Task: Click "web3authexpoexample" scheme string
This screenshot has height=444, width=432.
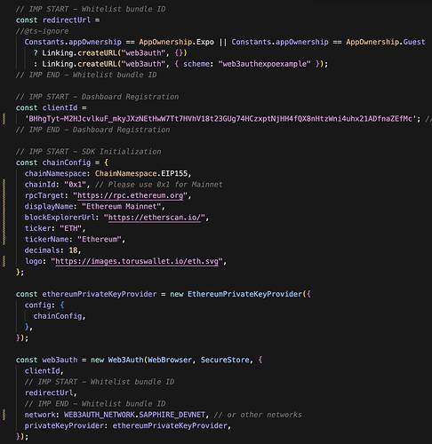Action: (264, 64)
